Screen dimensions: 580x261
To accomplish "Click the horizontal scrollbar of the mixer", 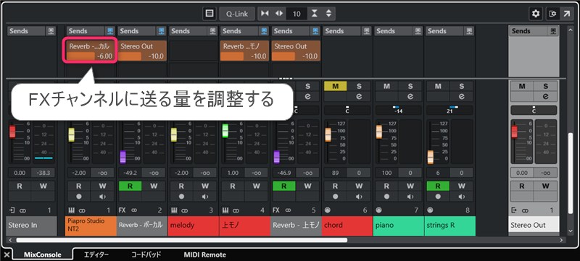I will coord(182,240).
